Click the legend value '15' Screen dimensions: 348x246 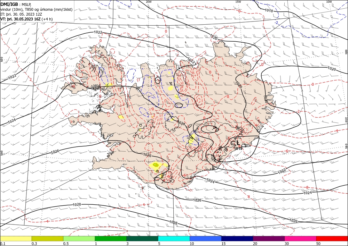click(223, 244)
